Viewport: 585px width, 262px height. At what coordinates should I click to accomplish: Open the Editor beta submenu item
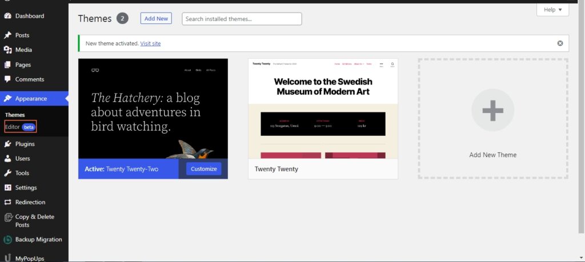pos(21,127)
